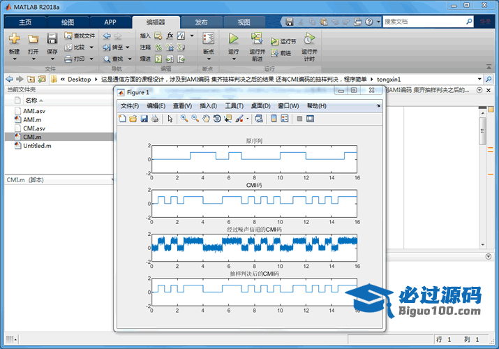Select CMI.asv in the current folder list
This screenshot has width=499, height=349.
(x=34, y=128)
